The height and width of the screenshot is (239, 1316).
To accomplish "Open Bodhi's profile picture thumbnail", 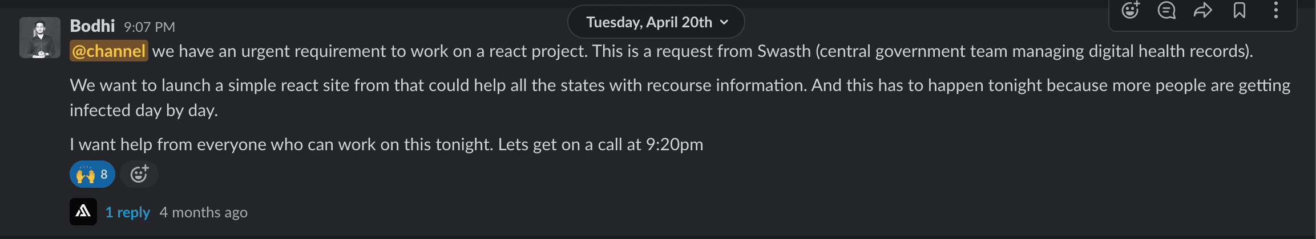I will 40,38.
